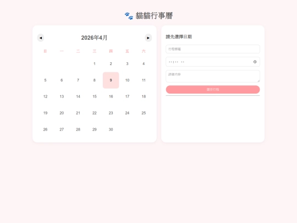The width and height of the screenshot is (297, 223).
Task: Click the 五 weekday header
Action: [x=127, y=51]
